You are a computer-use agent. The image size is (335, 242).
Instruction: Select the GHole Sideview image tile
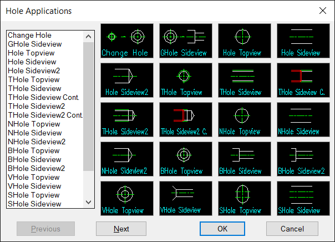click(186, 41)
